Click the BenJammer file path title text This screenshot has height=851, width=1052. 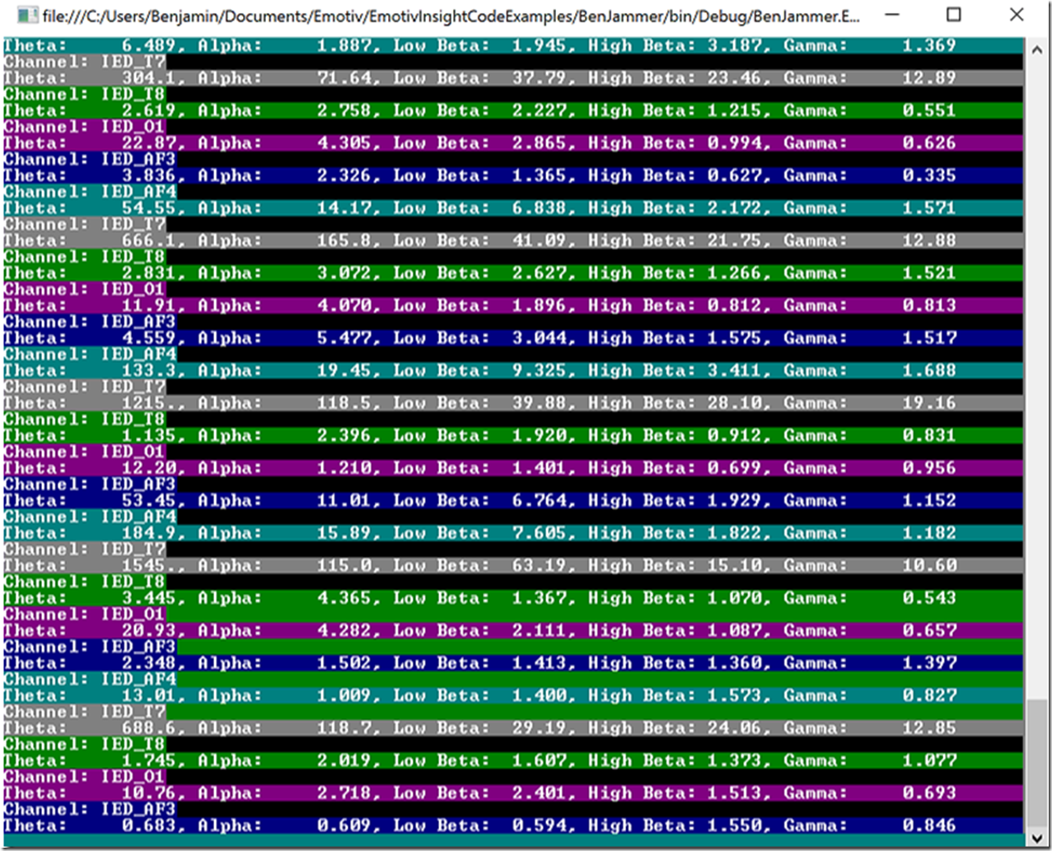(x=451, y=16)
